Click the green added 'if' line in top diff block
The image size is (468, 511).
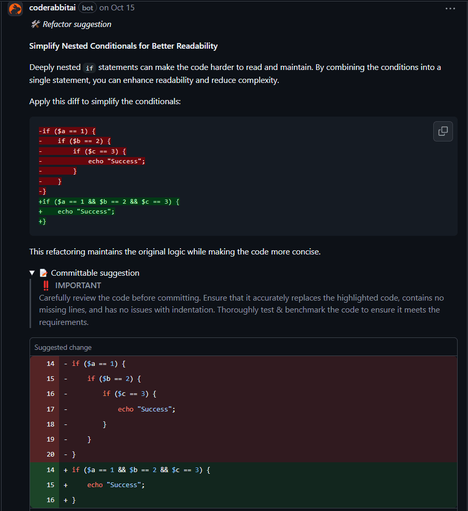point(109,202)
